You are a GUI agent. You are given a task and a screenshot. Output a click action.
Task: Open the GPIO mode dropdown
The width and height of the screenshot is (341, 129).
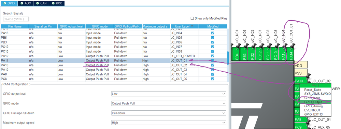(x=169, y=104)
